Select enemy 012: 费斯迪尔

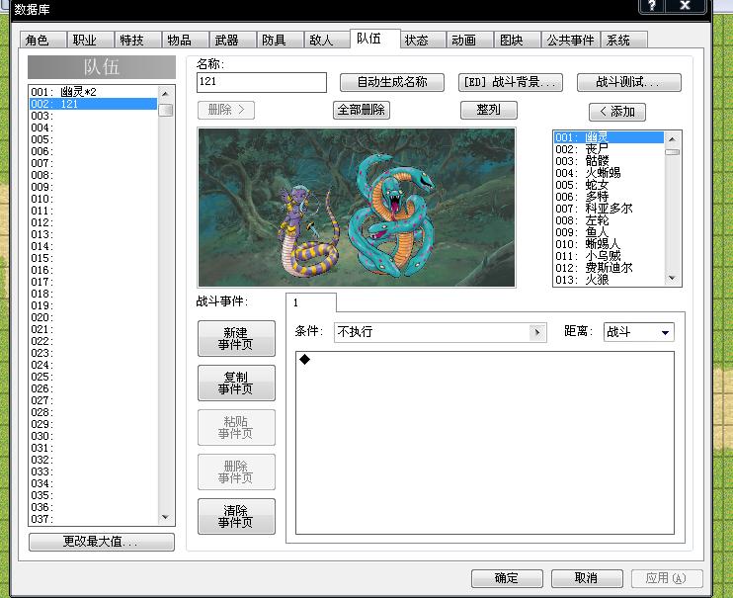[609, 268]
